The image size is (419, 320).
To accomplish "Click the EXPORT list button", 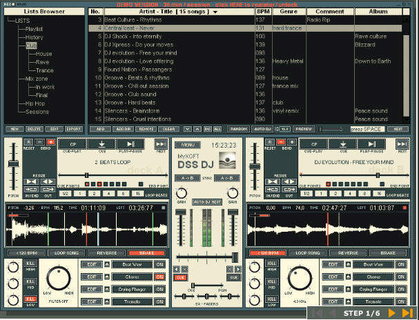I will point(73,129).
